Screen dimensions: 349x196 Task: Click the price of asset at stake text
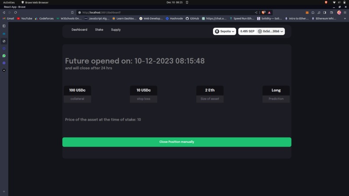point(103,120)
